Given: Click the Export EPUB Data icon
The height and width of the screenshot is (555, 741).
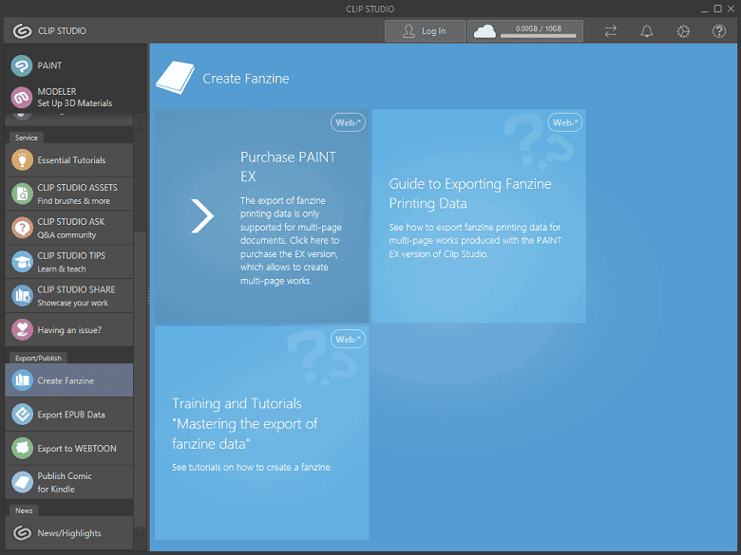Looking at the screenshot, I should click(22, 414).
